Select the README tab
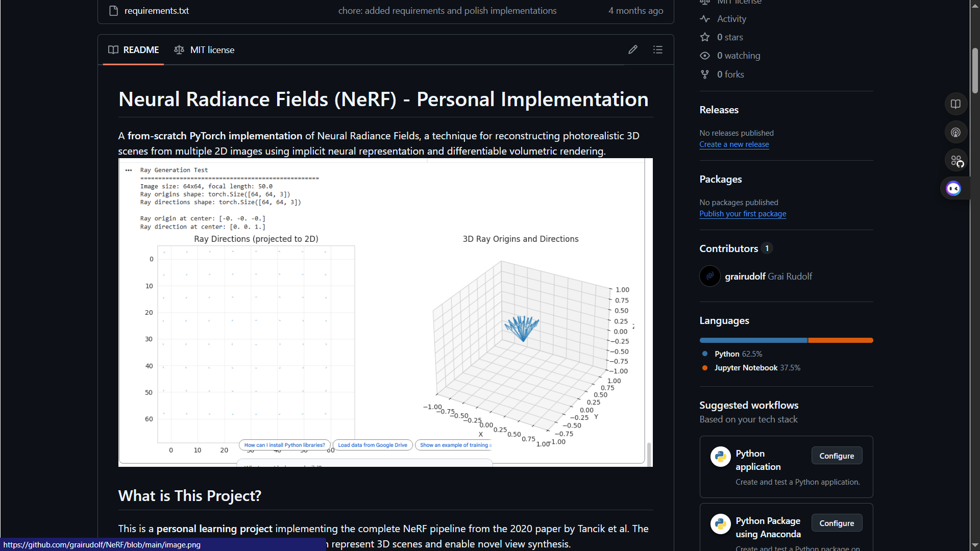This screenshot has width=980, height=551. click(x=134, y=50)
